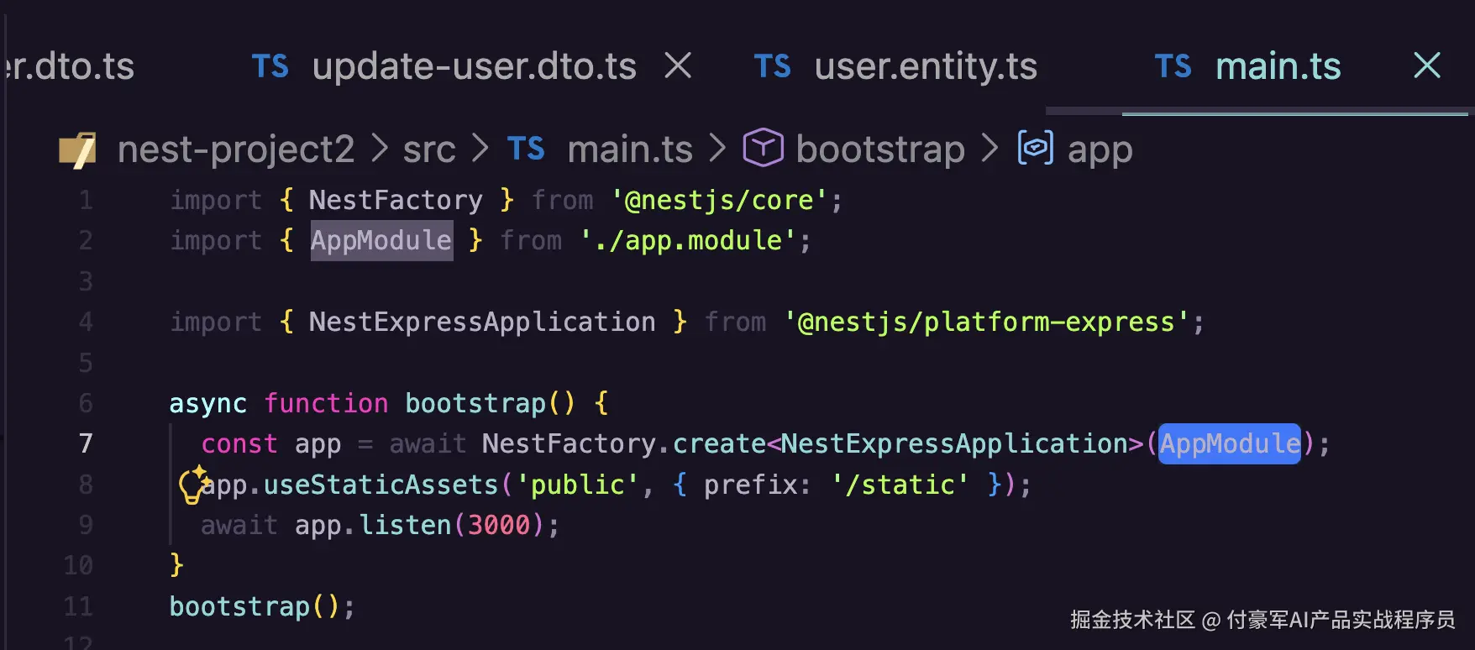Click the function keyword on line 6

327,404
